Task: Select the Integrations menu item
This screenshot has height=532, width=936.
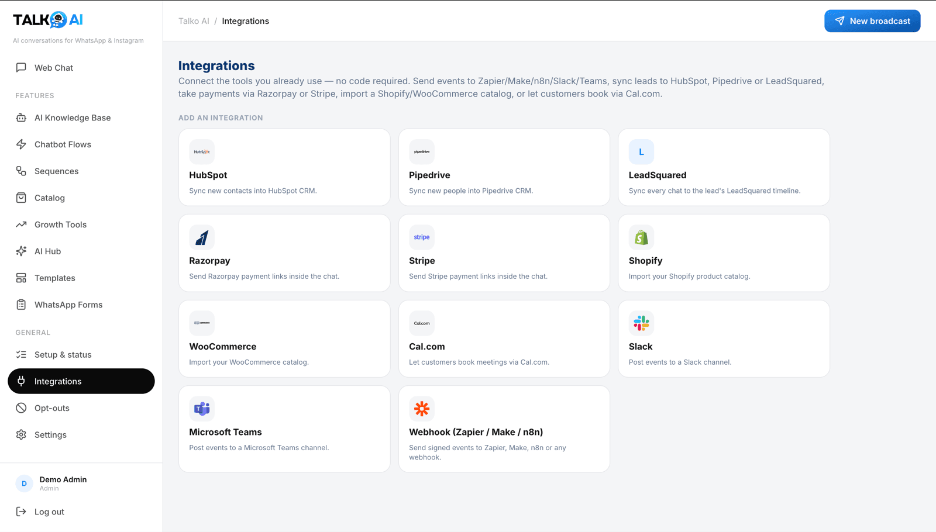Action: (81, 381)
